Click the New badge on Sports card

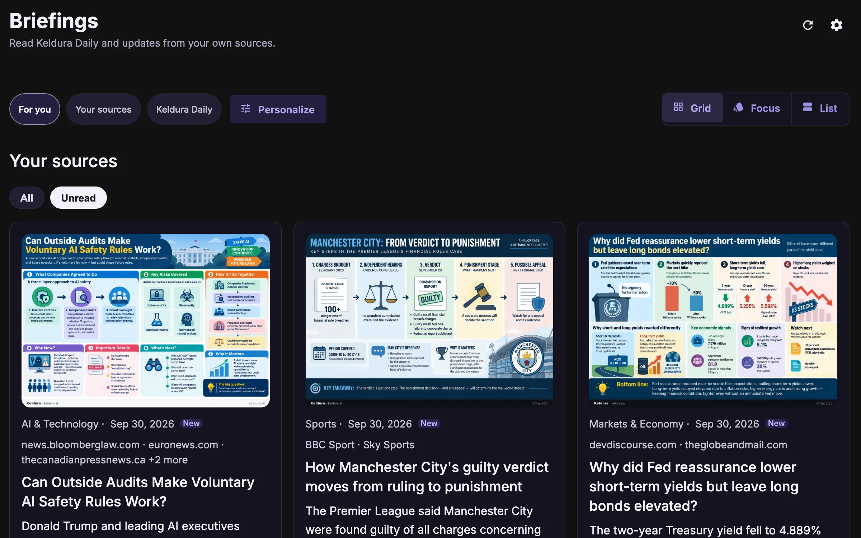429,424
